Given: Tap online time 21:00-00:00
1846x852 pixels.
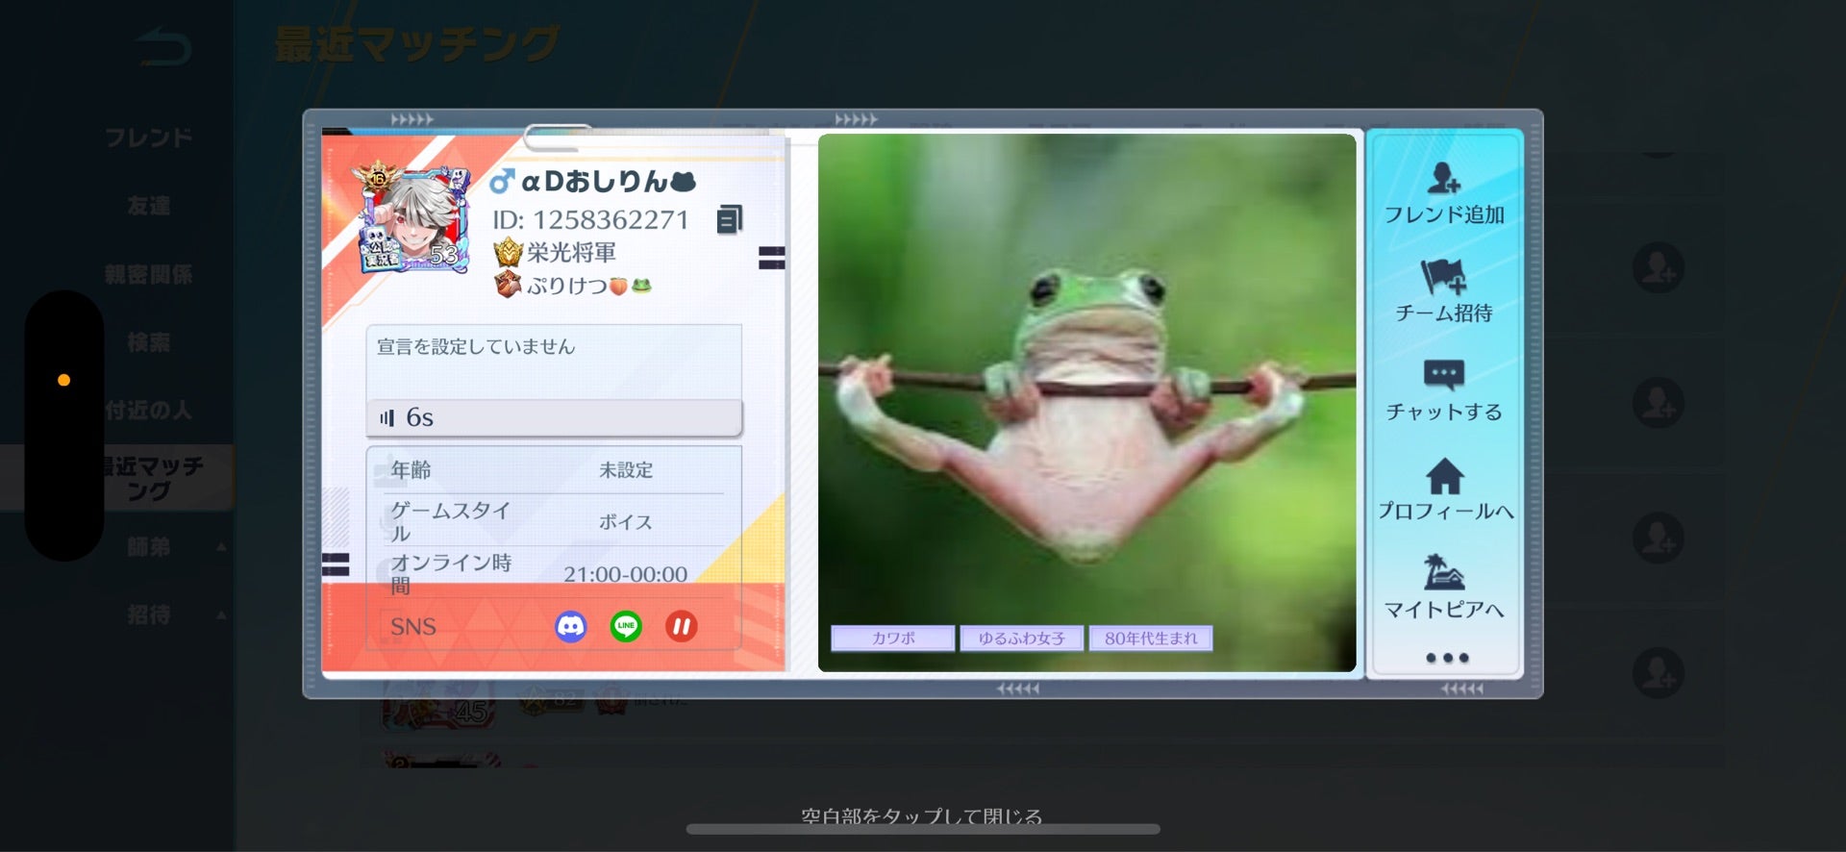Looking at the screenshot, I should click(x=625, y=574).
